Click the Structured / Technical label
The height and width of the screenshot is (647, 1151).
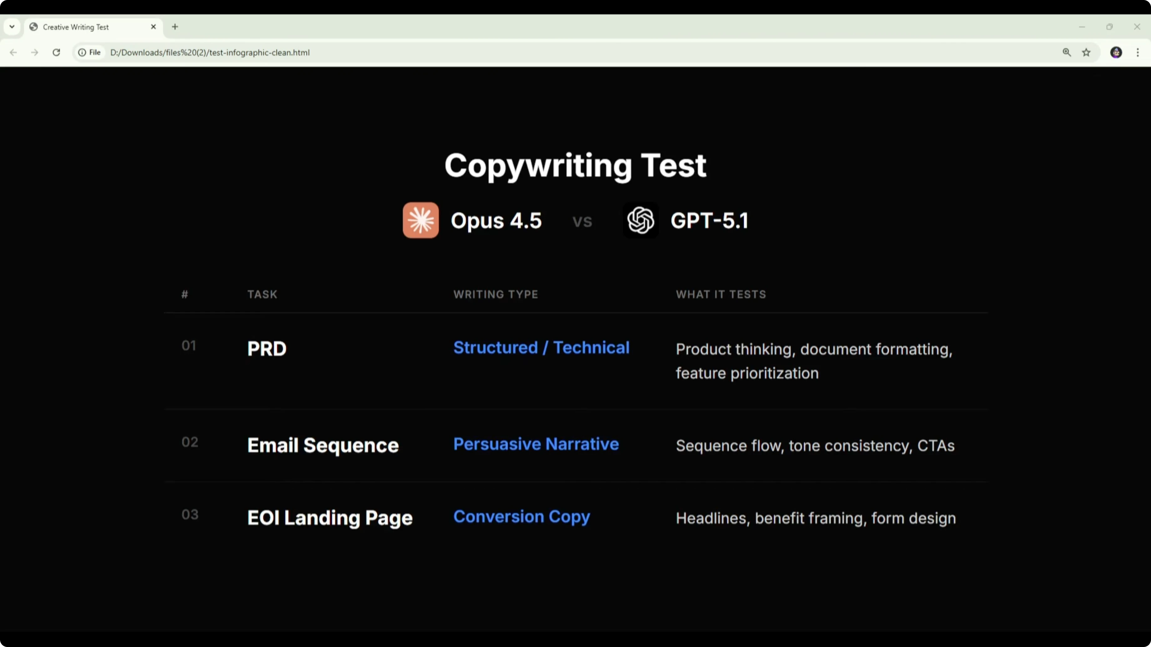tap(541, 347)
